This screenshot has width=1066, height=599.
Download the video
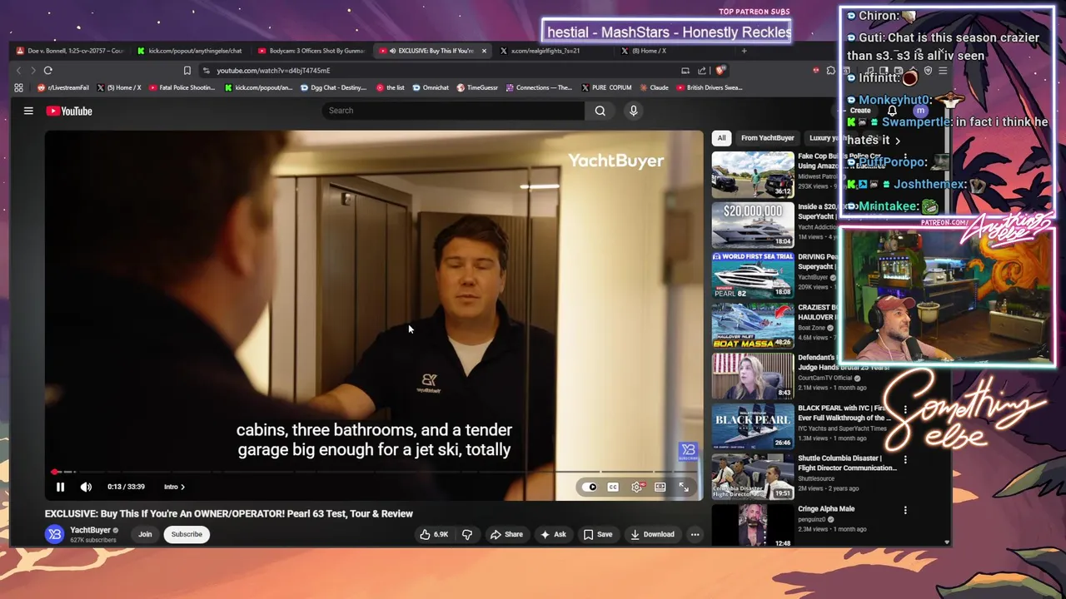[x=652, y=534]
